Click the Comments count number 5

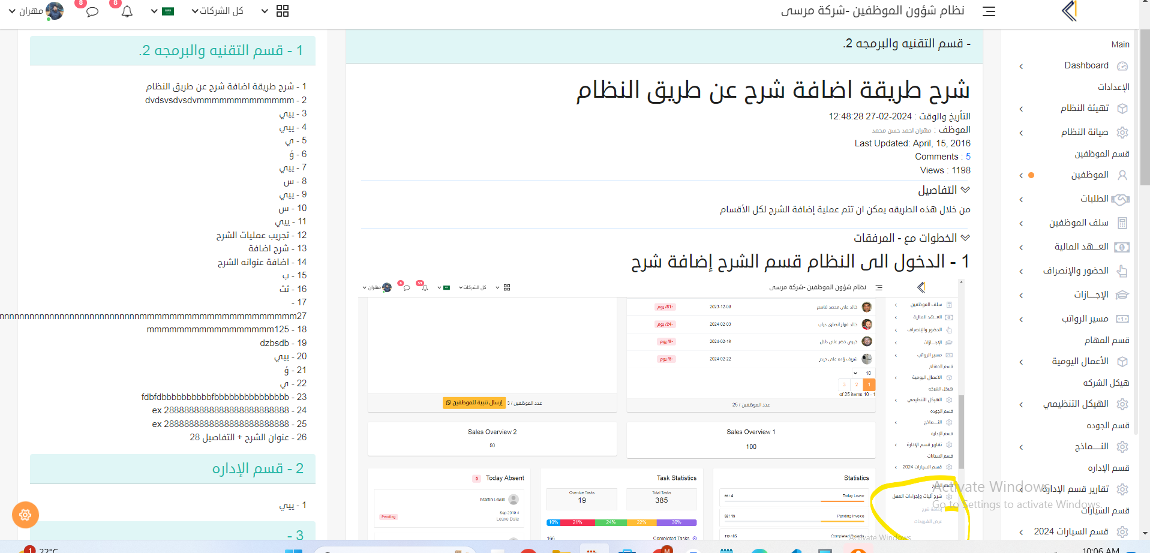(x=968, y=157)
